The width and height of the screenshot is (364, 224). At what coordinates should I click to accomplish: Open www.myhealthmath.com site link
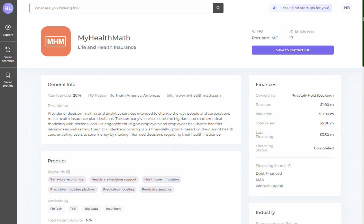coord(198,95)
